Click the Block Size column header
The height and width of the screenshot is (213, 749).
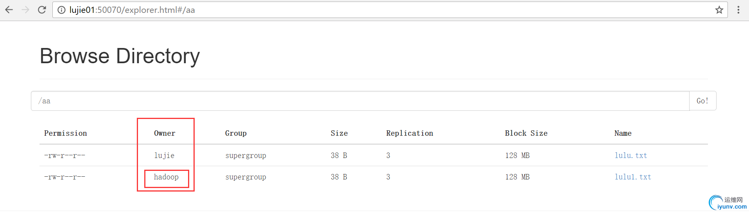click(x=526, y=133)
